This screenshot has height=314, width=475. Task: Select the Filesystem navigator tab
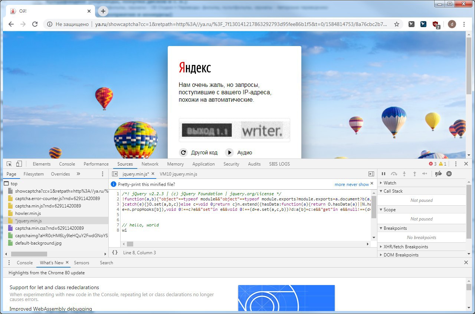tap(33, 174)
